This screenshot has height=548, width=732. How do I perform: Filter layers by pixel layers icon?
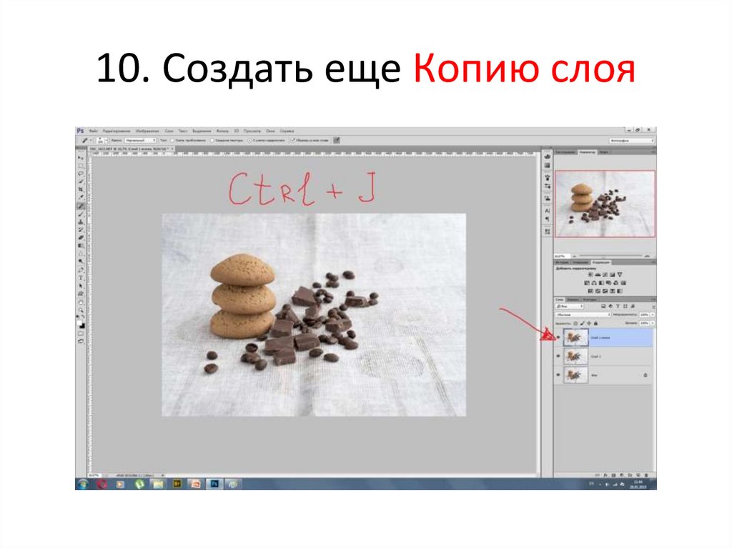coord(603,307)
